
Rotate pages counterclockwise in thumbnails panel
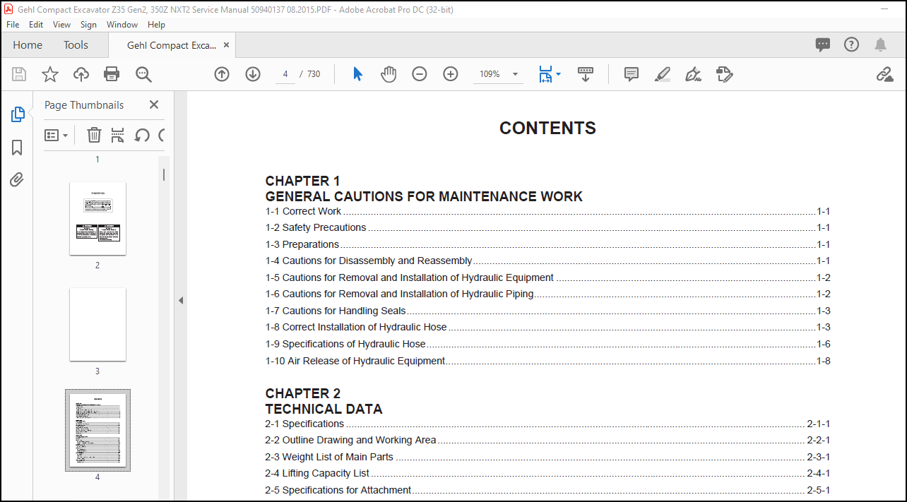tap(142, 135)
